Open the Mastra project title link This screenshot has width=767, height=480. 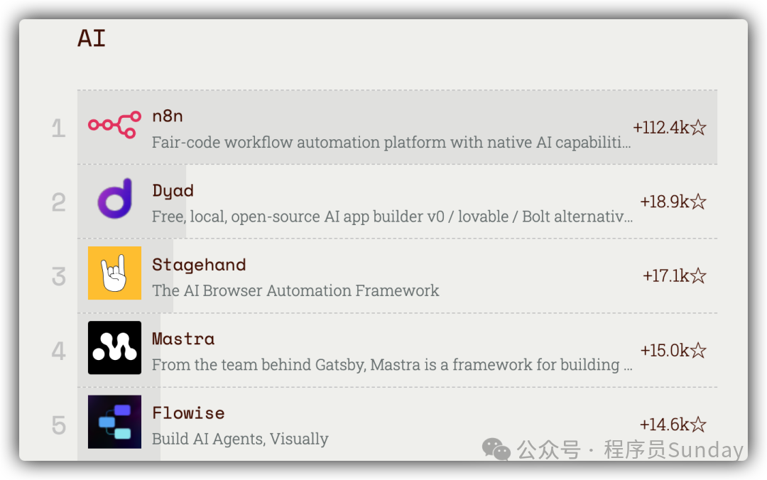click(x=183, y=339)
